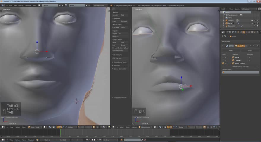The width and height of the screenshot is (261, 142).
Task: Click the wrench icon beside Circle.002 in the outliner
Action: click(242, 26)
